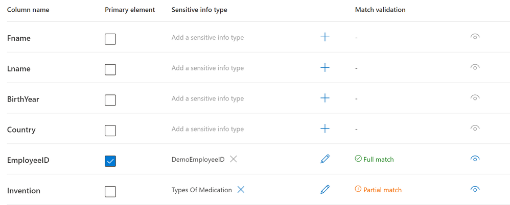Tick the Country primary element checkbox
The width and height of the screenshot is (510, 205).
pos(110,131)
